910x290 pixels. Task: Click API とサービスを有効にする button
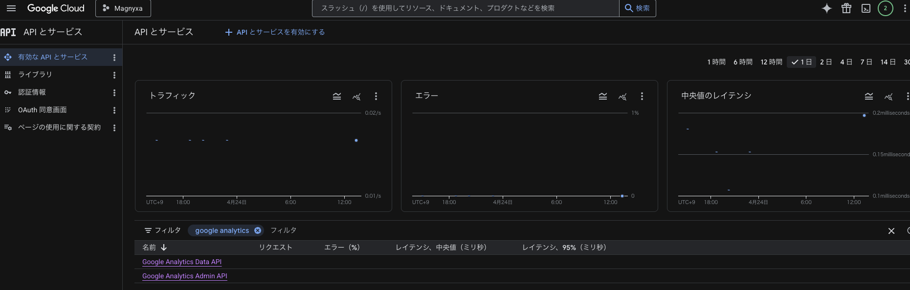(275, 32)
